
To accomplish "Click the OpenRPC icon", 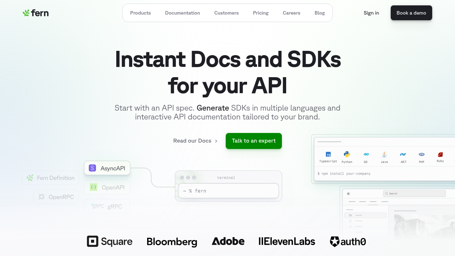I will tap(42, 197).
